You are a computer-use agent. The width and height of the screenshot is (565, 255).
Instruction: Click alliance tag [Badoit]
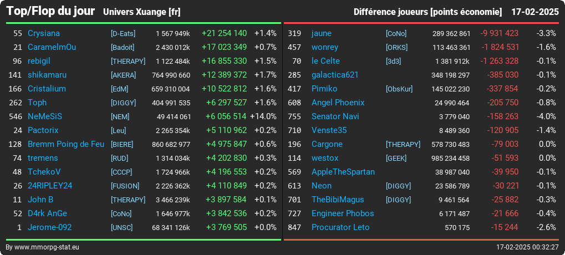tap(123, 47)
